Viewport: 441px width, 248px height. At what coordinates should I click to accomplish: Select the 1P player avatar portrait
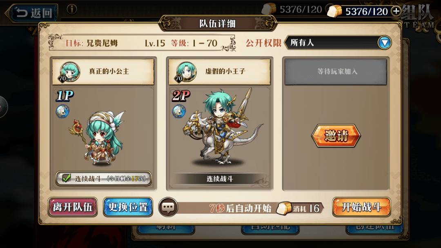(x=70, y=72)
